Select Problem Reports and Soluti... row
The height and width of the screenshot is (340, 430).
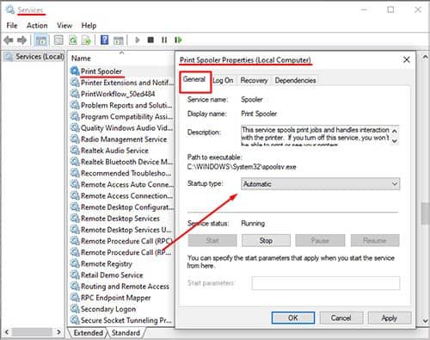click(122, 105)
